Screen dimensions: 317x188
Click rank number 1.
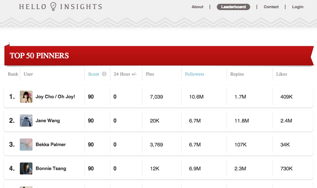[12, 97]
